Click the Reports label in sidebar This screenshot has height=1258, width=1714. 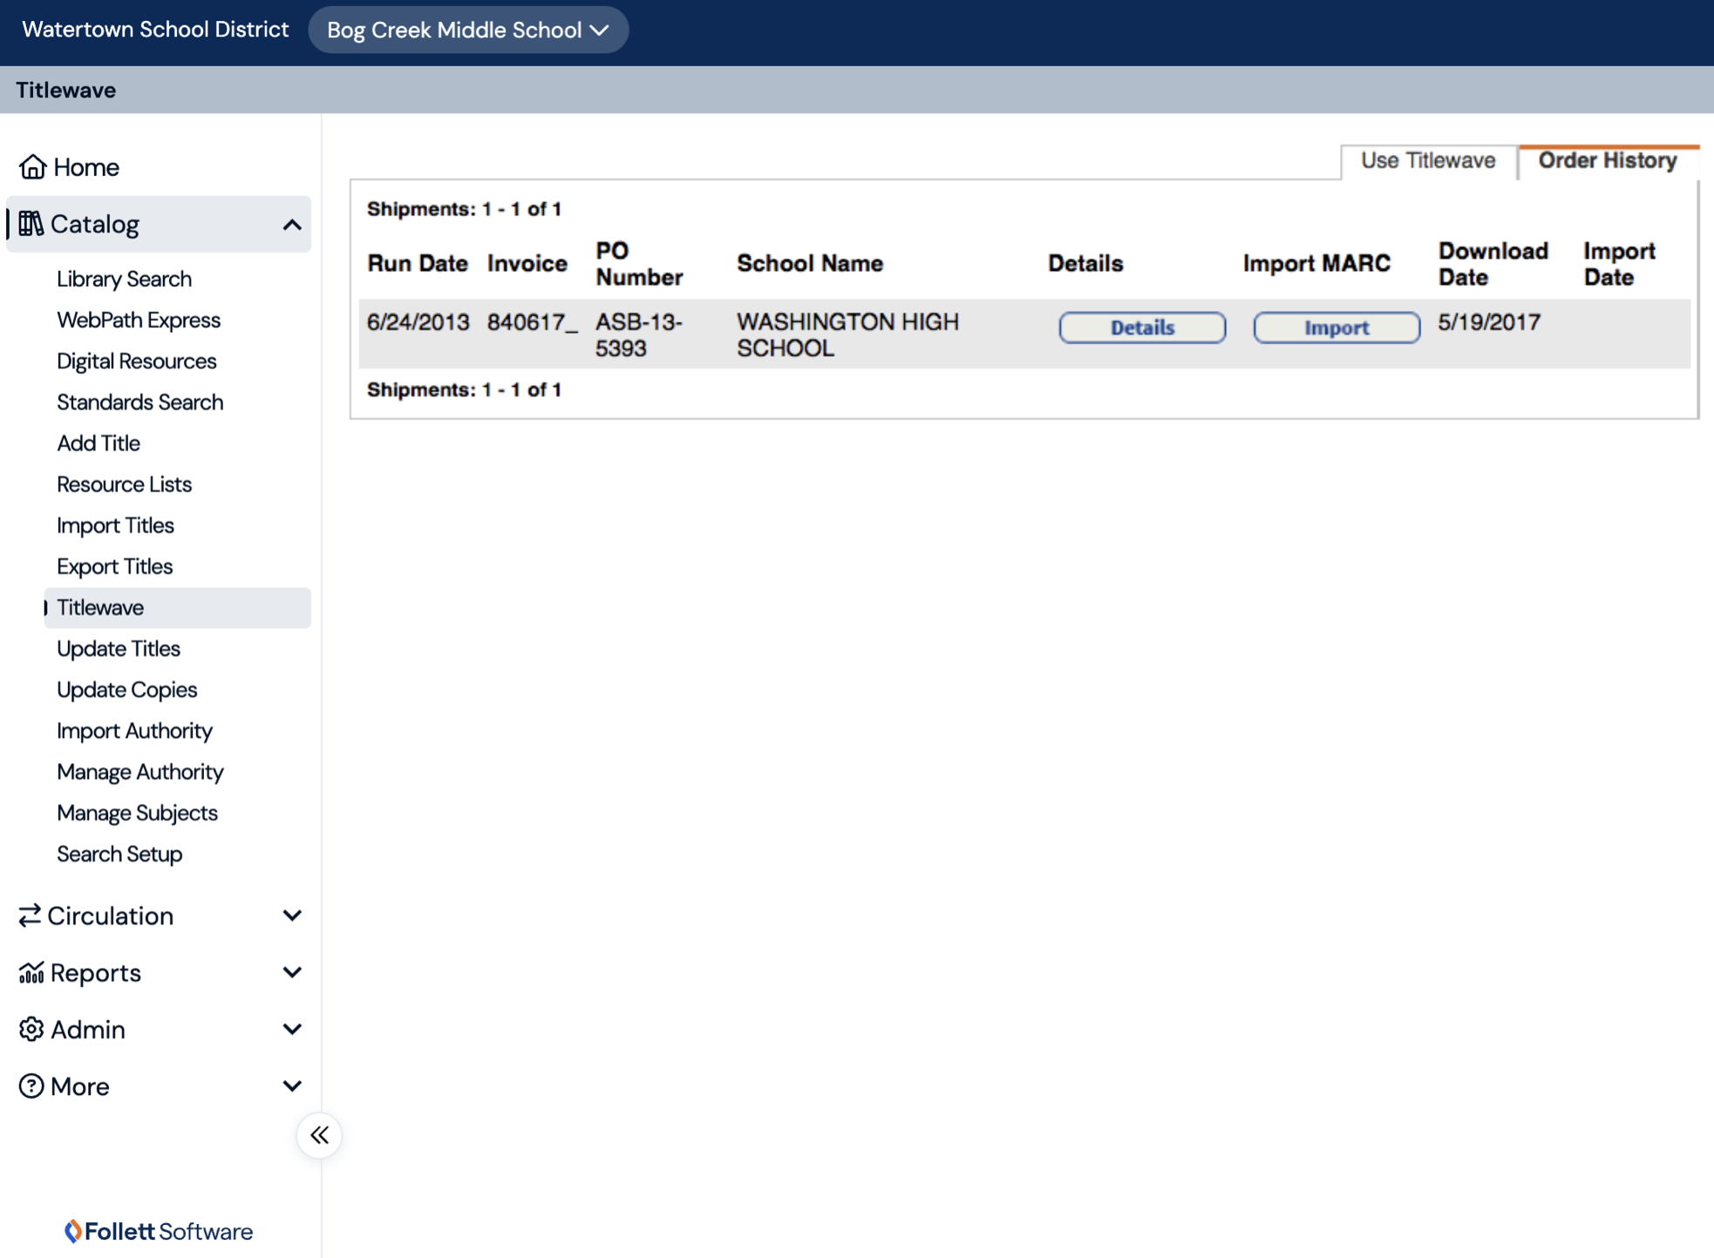coord(96,973)
